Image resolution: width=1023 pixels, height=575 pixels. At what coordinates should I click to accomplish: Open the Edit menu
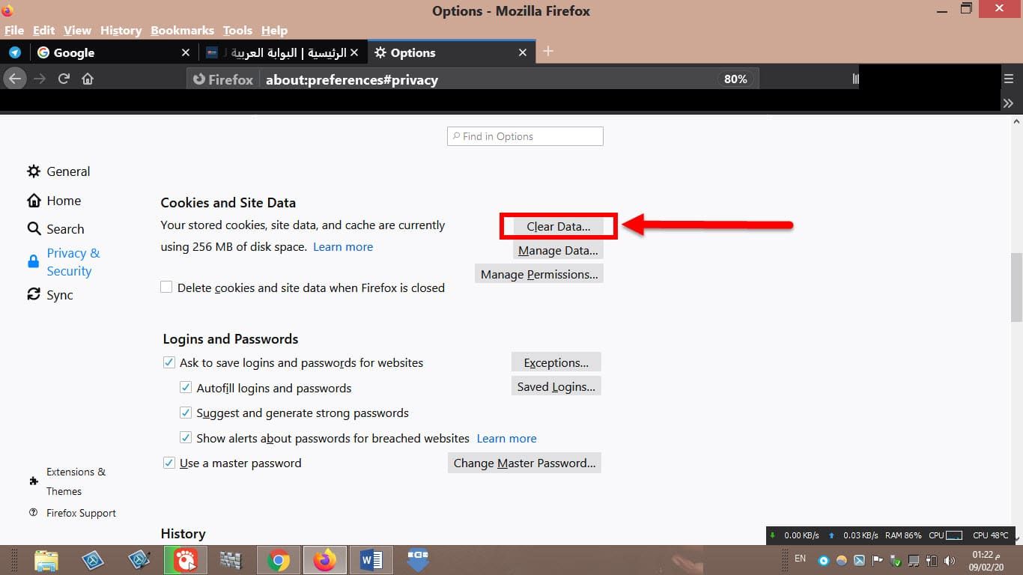43,30
